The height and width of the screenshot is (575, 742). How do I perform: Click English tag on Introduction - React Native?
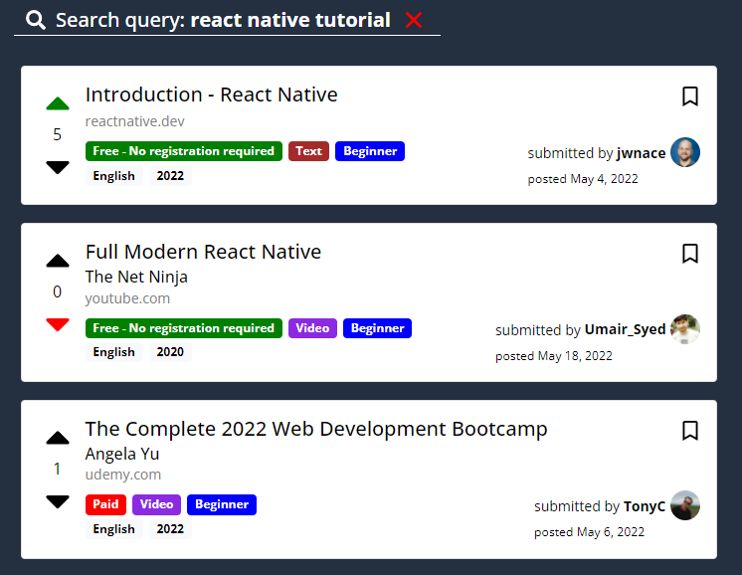click(114, 176)
